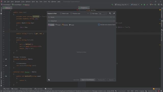This screenshot has height=92, width=163.
Task: Click the Load Settings error message in status bar
Action: coord(58,91)
